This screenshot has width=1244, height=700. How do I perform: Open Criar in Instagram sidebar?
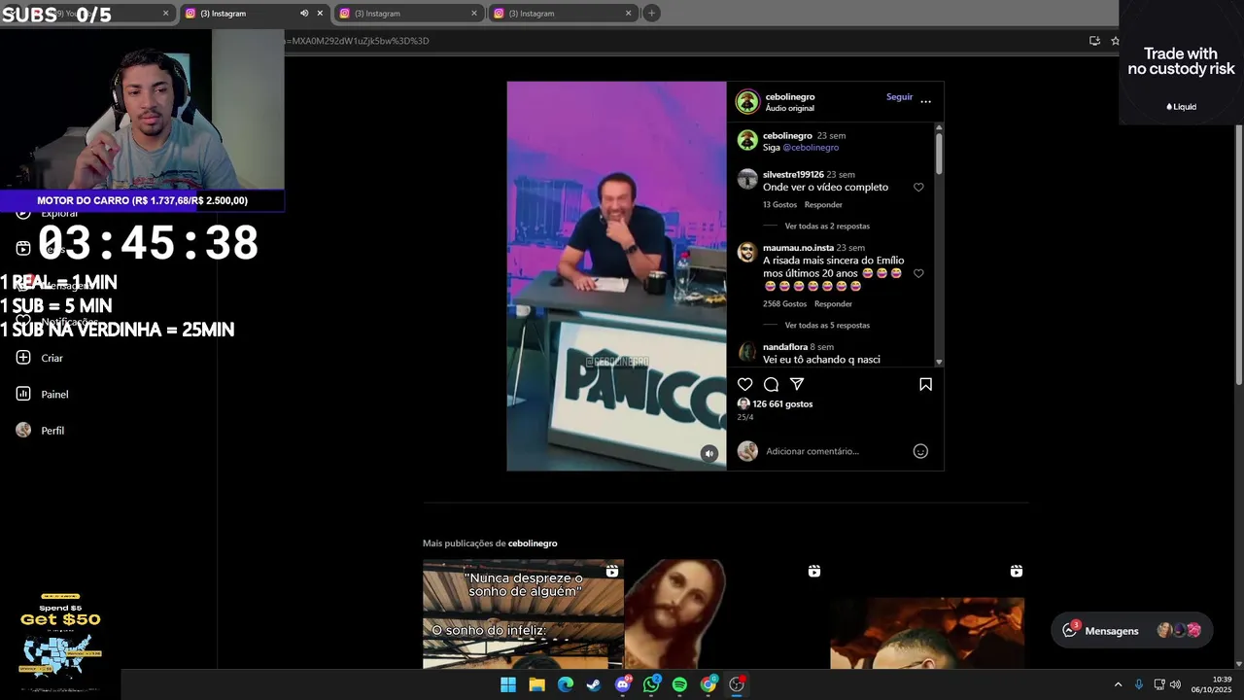[39, 358]
